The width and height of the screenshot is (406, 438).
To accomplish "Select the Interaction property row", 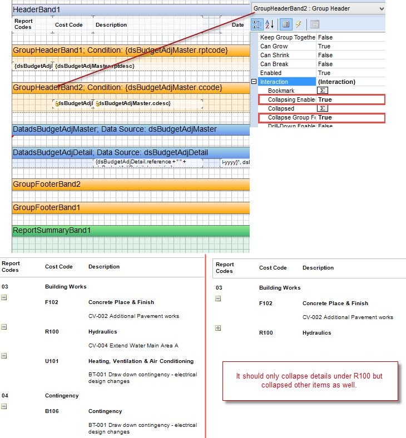I will (x=322, y=82).
